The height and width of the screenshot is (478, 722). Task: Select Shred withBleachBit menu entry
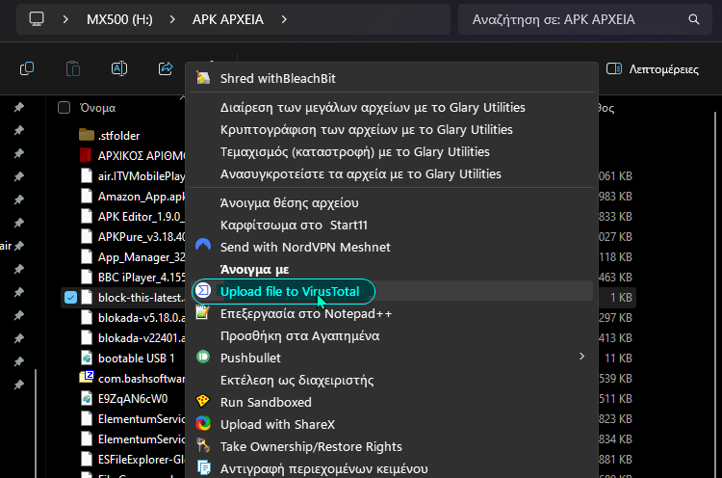point(392,78)
